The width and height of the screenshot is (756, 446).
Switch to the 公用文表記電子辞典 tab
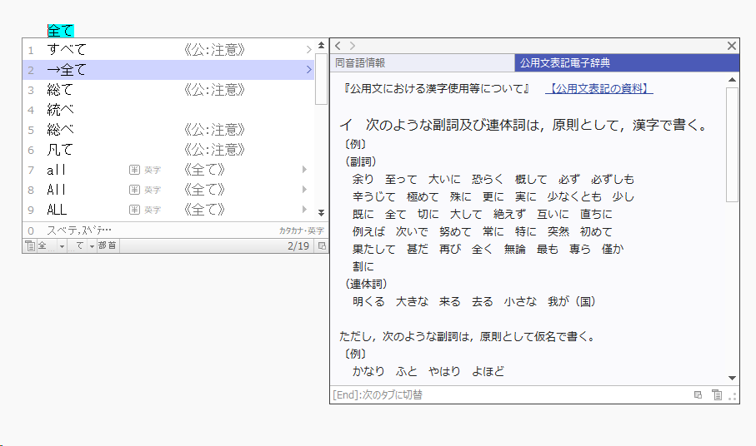click(627, 63)
